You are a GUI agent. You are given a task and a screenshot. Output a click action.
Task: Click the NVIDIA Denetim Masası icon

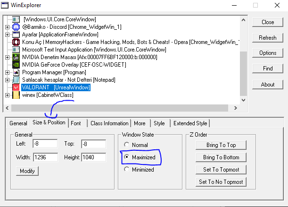coord(16,57)
